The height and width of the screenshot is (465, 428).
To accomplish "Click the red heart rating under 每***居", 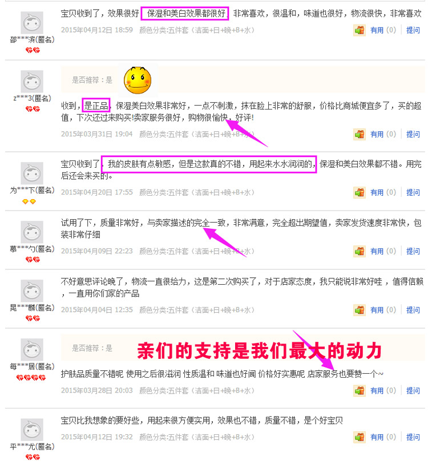I will coord(31,378).
